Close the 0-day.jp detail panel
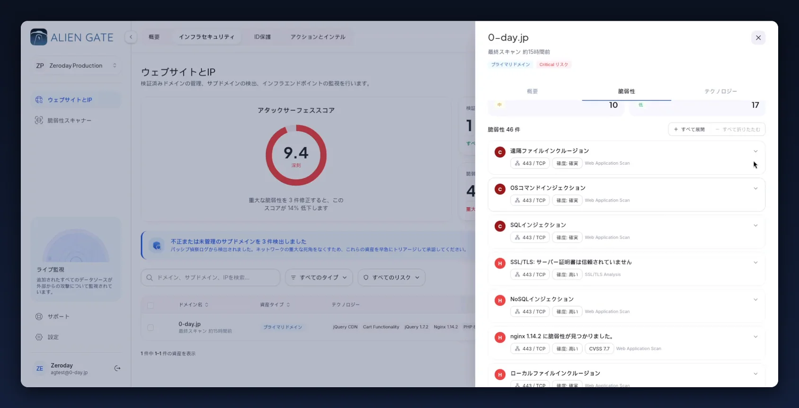This screenshot has width=799, height=408. coord(758,38)
